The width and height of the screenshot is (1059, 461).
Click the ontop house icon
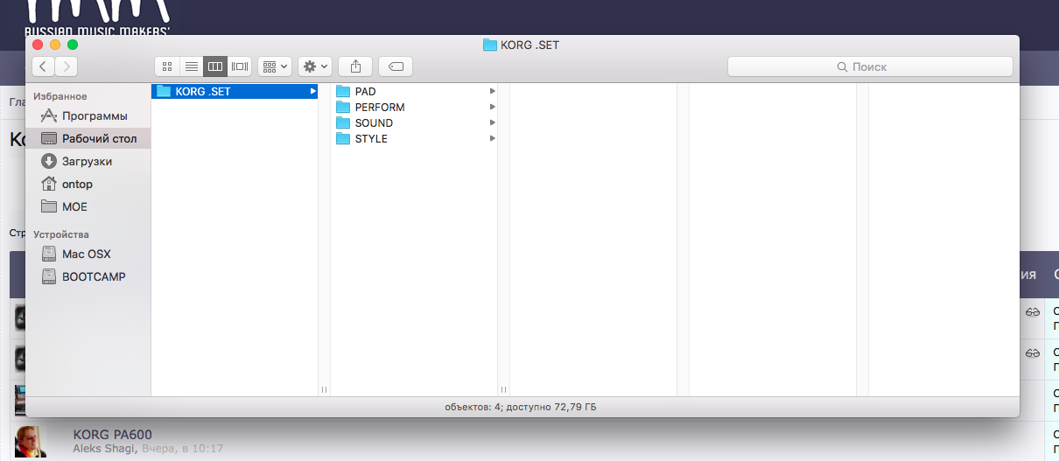click(x=48, y=184)
